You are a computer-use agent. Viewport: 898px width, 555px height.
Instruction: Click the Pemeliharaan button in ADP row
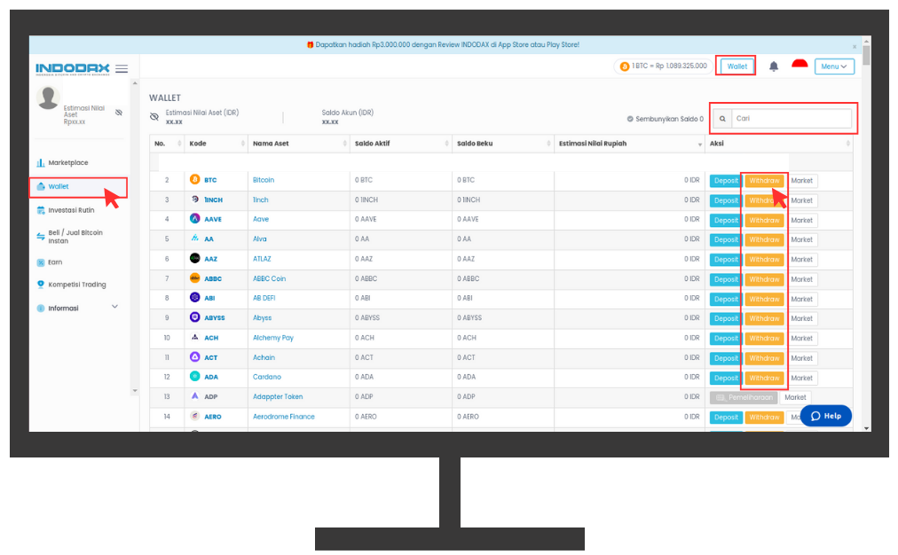click(744, 398)
